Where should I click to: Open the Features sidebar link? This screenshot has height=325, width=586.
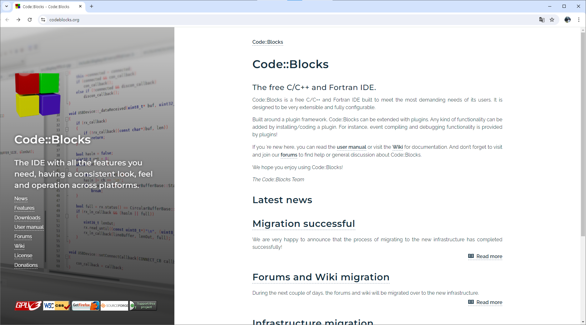click(x=24, y=208)
